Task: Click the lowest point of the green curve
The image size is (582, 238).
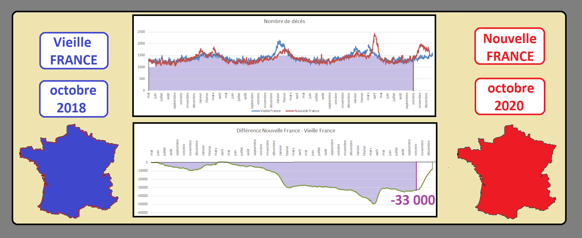Action: click(x=374, y=204)
